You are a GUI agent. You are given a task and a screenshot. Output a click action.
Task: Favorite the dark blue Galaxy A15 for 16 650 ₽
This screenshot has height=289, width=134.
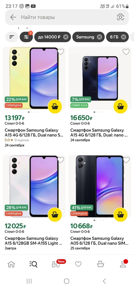tap(126, 52)
